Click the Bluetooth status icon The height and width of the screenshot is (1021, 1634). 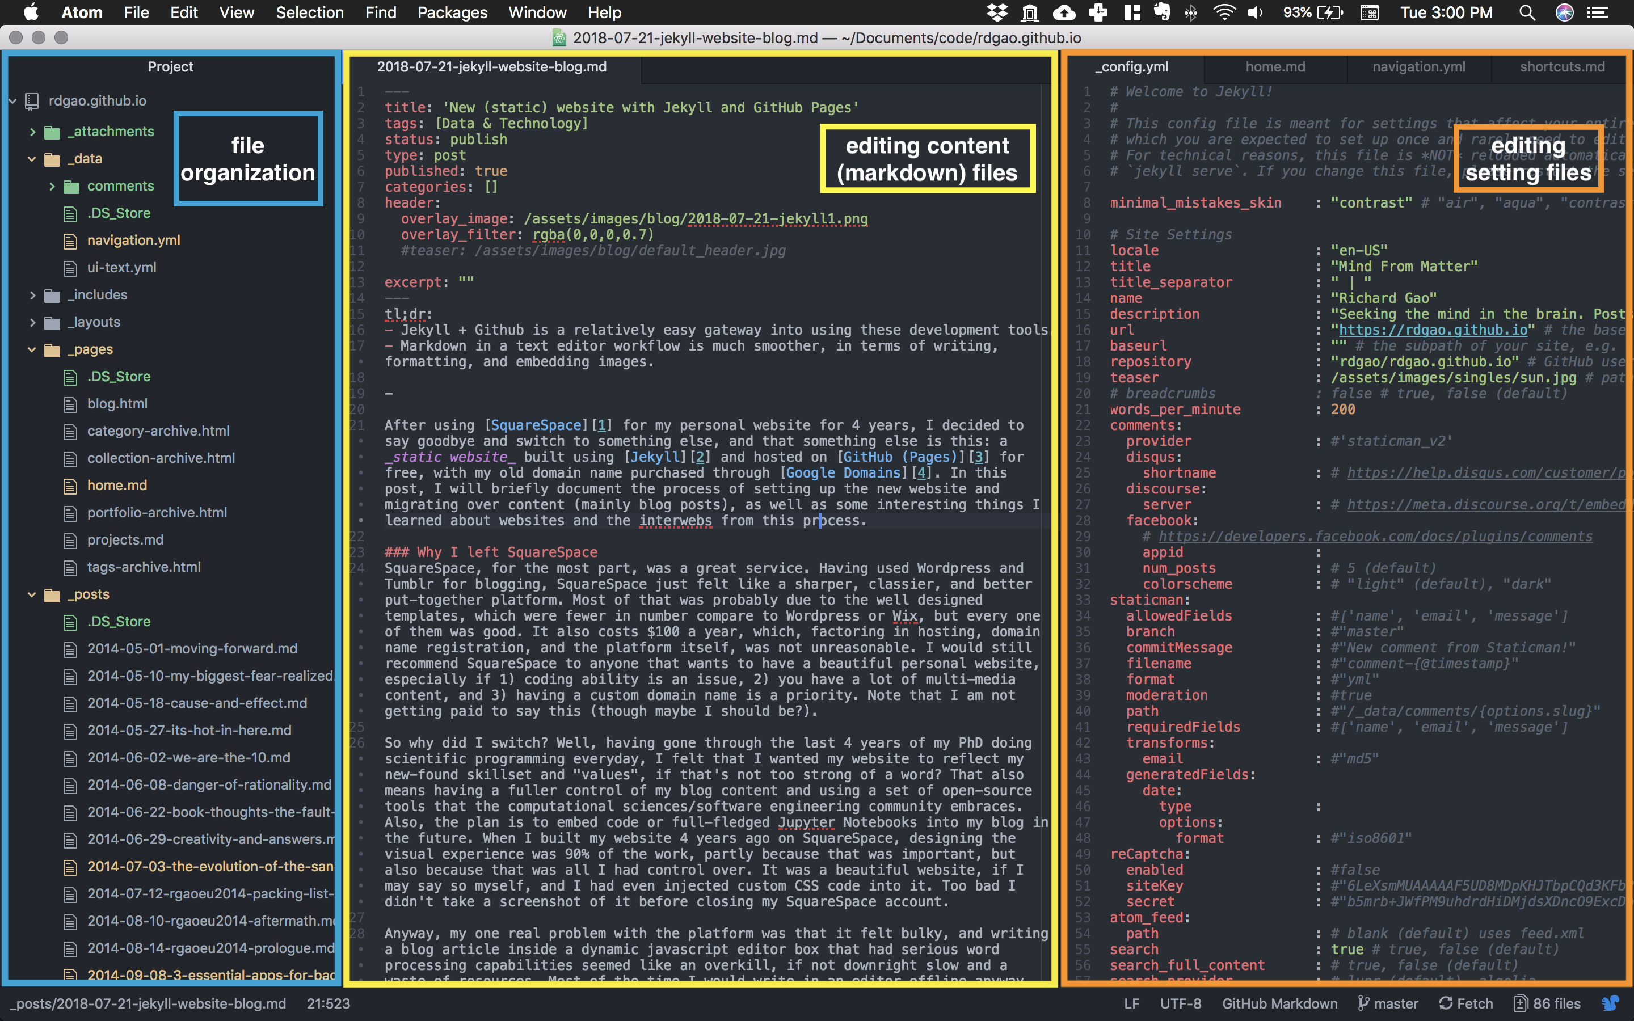pos(1191,12)
